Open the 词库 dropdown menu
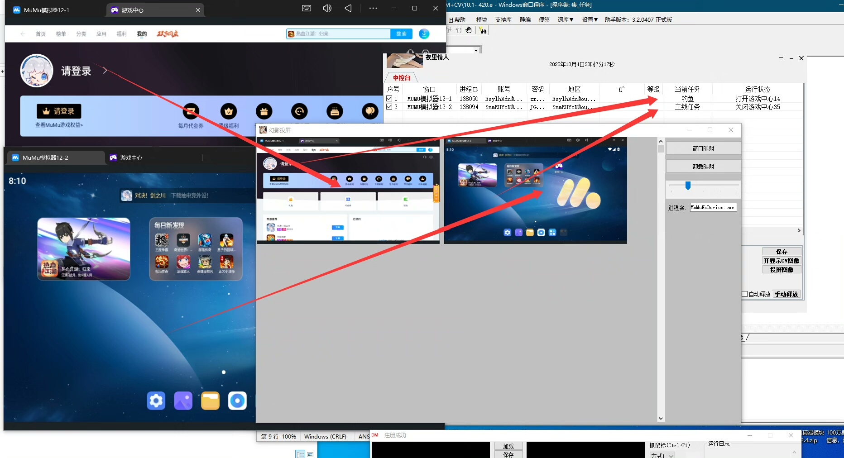The image size is (844, 458). (566, 19)
